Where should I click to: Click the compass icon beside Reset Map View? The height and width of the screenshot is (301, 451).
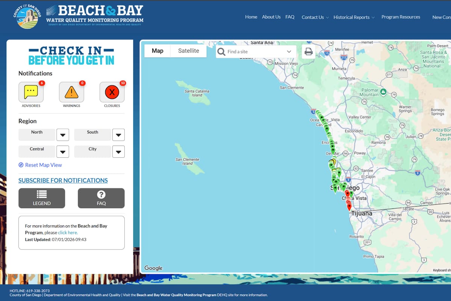pyautogui.click(x=21, y=165)
